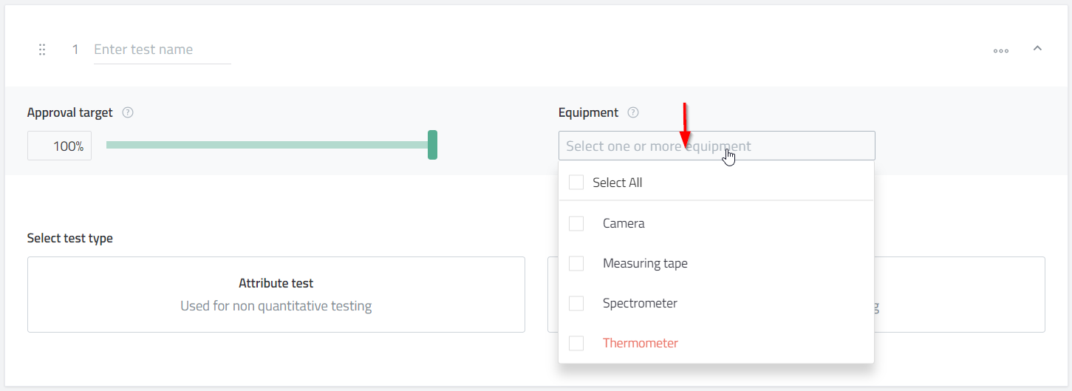Tick the Camera checkbox
The width and height of the screenshot is (1072, 391).
[576, 223]
